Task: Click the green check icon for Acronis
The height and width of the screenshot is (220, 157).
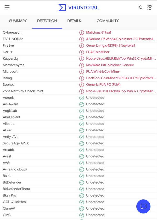Action: point(82,98)
